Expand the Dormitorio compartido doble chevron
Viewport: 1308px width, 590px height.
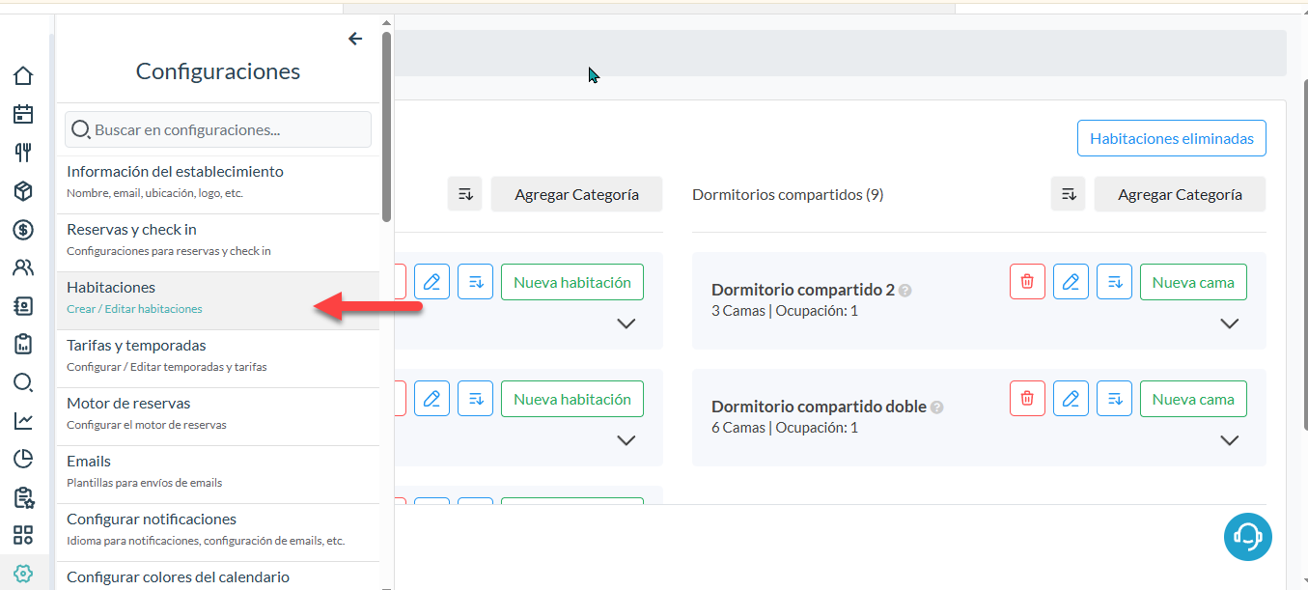tap(1229, 440)
